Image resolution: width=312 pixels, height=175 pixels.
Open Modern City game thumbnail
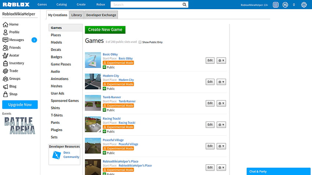coord(93,82)
